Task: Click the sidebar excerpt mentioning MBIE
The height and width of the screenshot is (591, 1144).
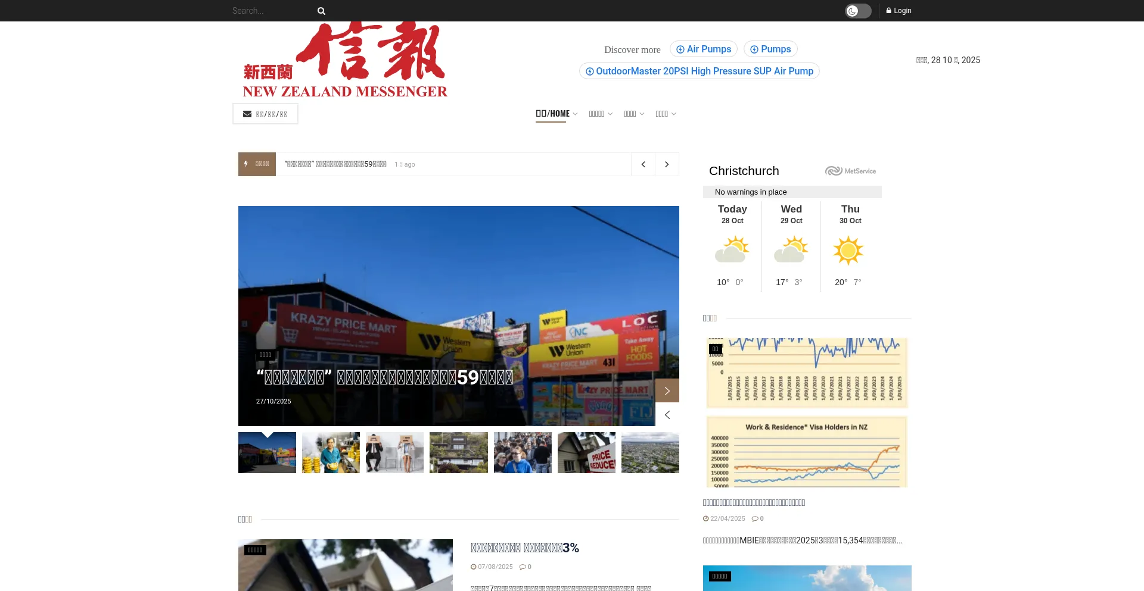Action: point(803,541)
